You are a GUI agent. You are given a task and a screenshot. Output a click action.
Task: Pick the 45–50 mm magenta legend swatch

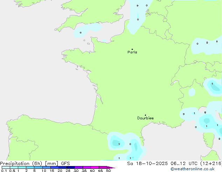103,167
